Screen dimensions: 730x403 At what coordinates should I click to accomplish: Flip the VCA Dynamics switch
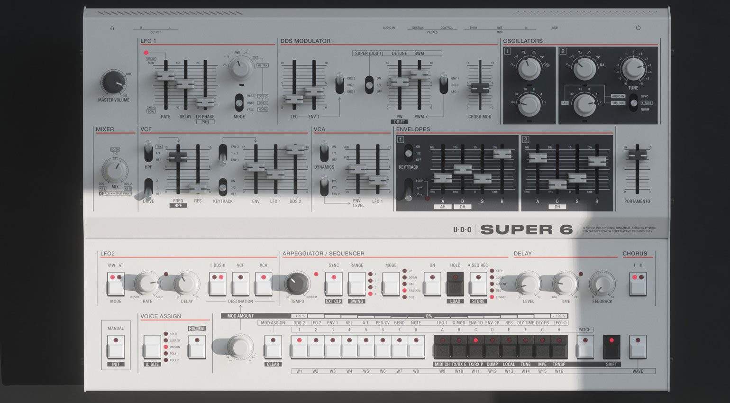click(324, 152)
